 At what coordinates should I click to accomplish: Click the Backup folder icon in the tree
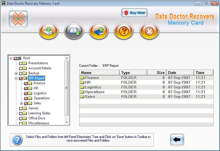pos(25,73)
